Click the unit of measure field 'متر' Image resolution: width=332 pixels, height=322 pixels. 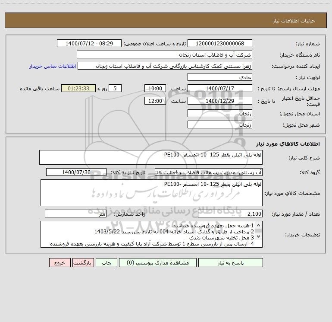[75, 214]
